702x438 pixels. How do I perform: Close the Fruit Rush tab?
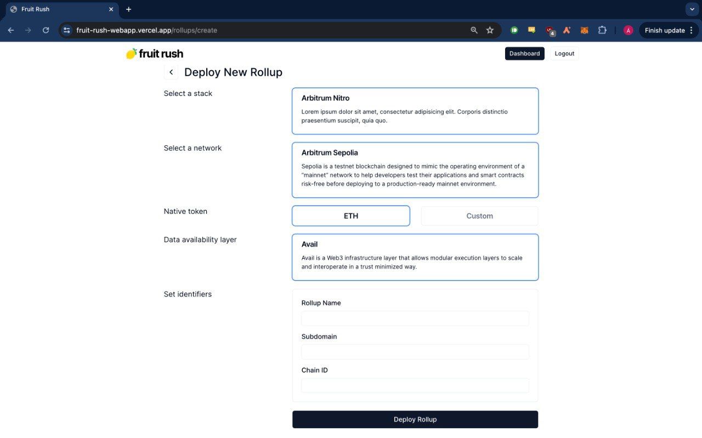pos(111,9)
